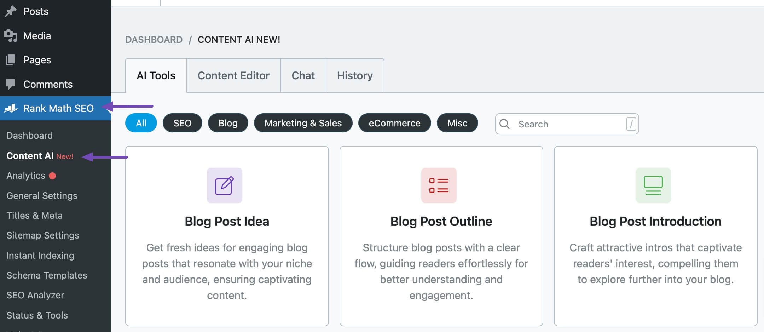Open Schema Templates submenu item
The image size is (764, 332).
coord(47,275)
